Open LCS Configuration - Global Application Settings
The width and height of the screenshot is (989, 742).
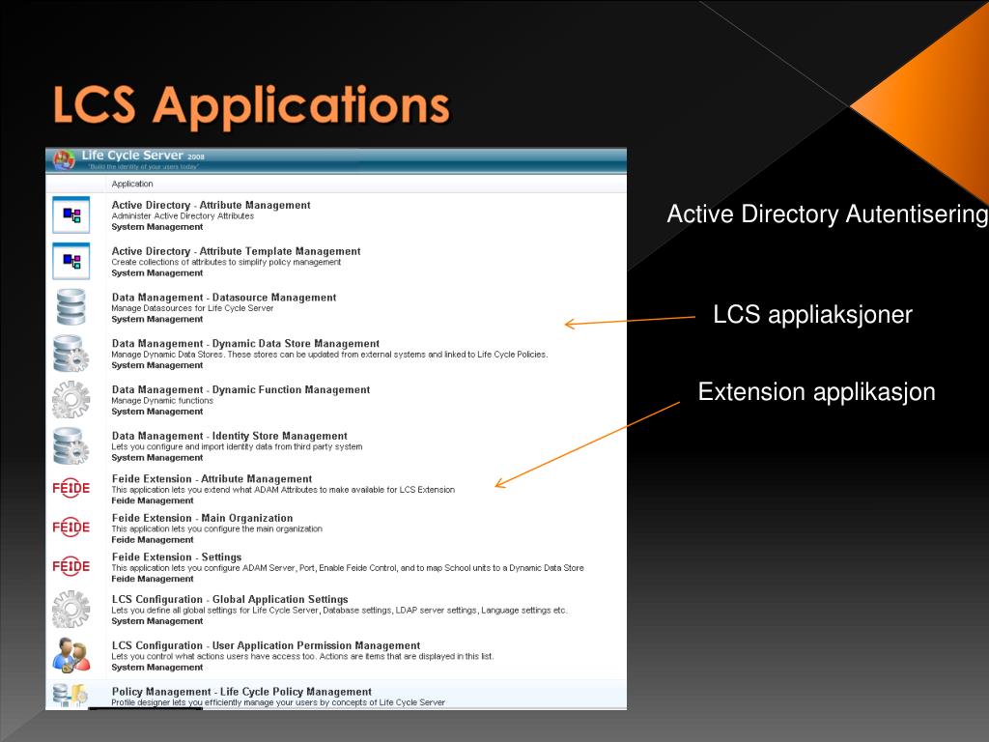tap(230, 599)
